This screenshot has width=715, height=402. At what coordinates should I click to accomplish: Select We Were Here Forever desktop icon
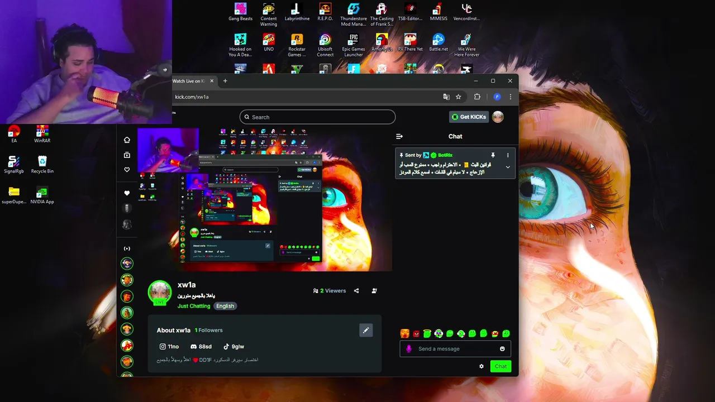466,45
